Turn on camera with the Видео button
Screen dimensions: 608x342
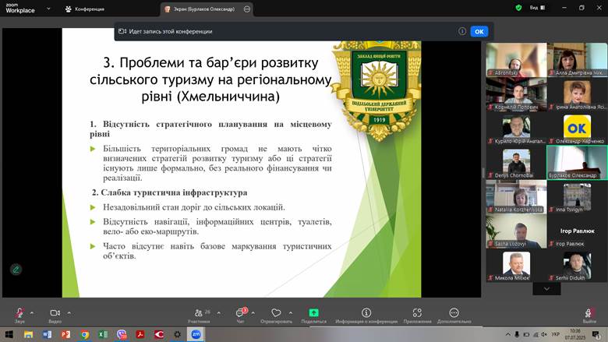(55, 313)
